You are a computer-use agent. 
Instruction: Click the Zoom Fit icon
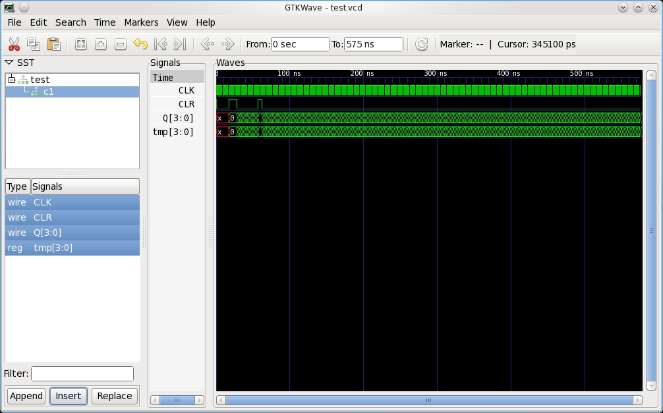(x=81, y=44)
